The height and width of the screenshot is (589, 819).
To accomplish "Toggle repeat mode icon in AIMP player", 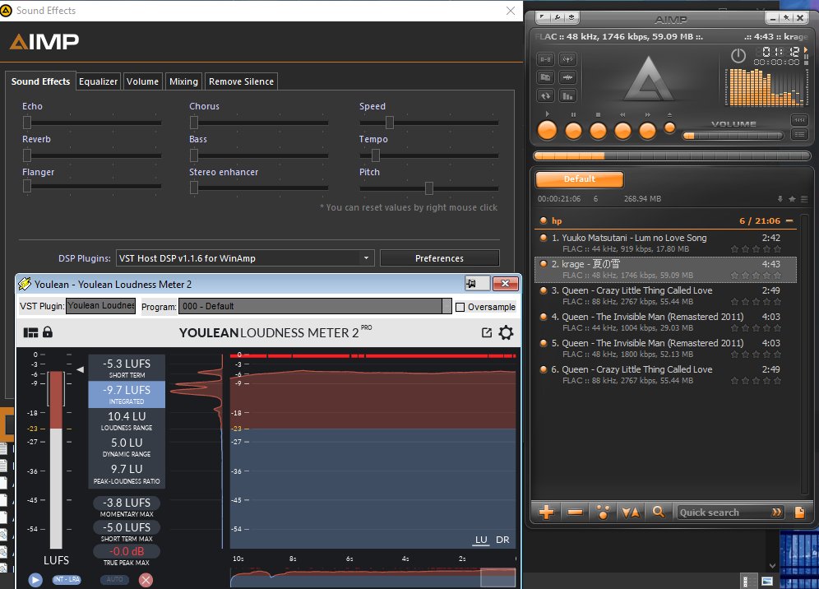I will point(545,95).
